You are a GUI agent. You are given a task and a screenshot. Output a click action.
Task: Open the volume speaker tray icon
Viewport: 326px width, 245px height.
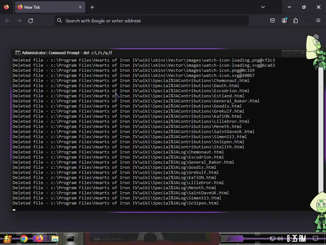pyautogui.click(x=280, y=239)
